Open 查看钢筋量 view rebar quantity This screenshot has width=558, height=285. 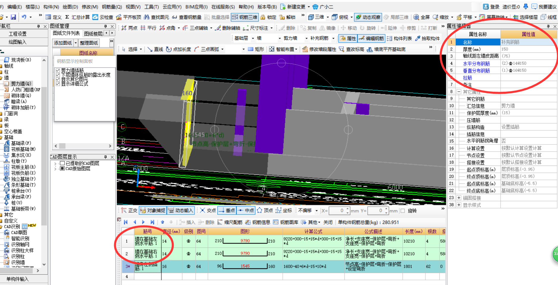[187, 17]
